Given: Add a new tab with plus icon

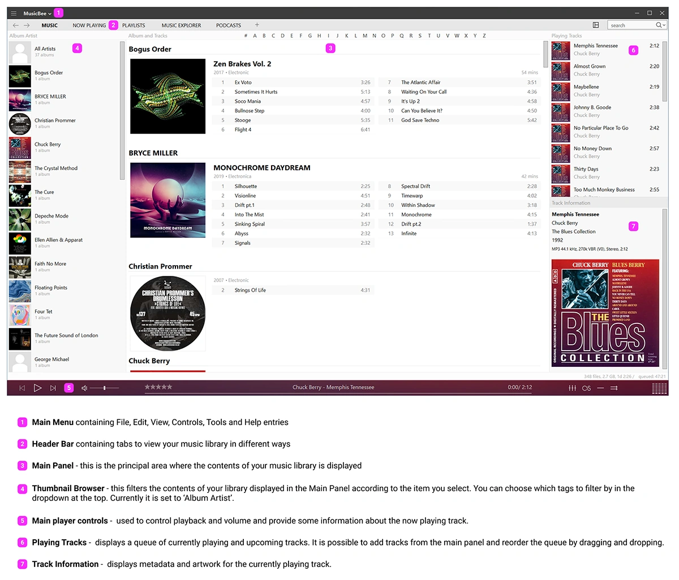Looking at the screenshot, I should [257, 25].
